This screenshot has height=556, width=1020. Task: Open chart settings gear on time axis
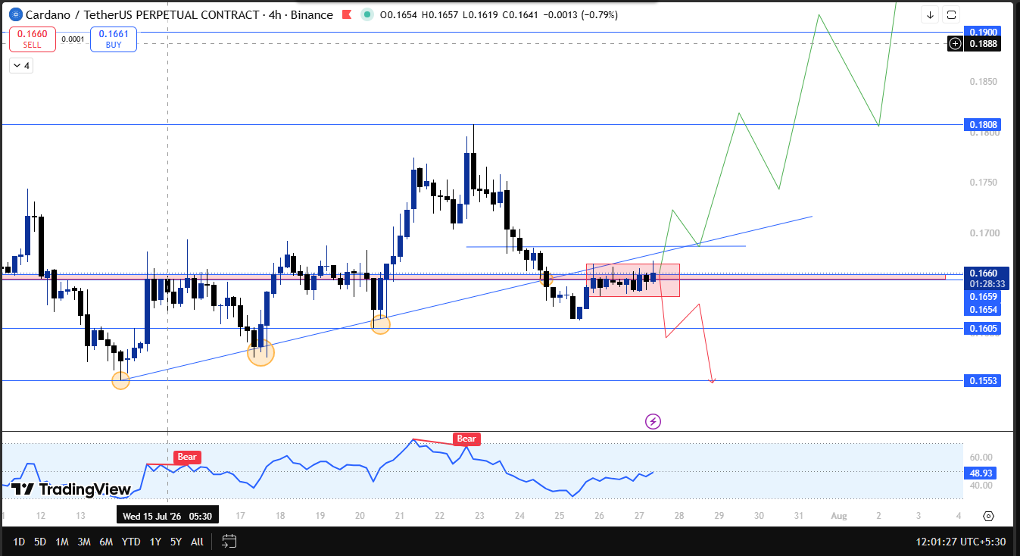[988, 516]
